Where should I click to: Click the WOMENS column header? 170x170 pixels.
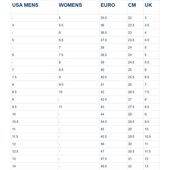coord(70,5)
